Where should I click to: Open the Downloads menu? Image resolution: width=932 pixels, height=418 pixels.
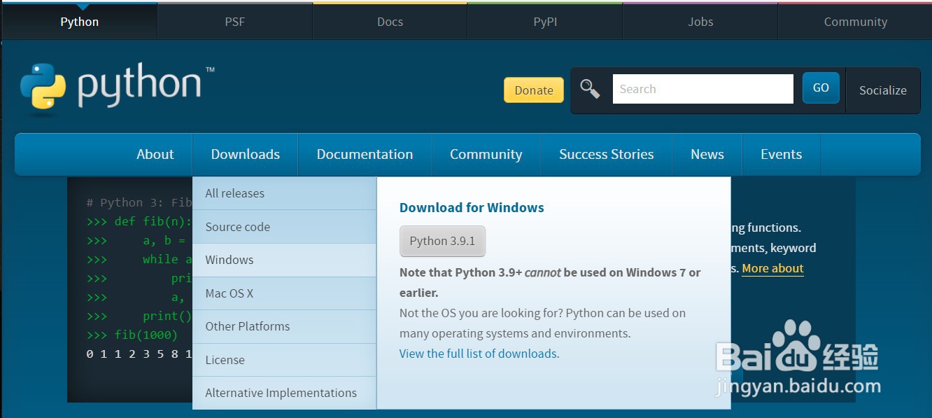tap(245, 154)
